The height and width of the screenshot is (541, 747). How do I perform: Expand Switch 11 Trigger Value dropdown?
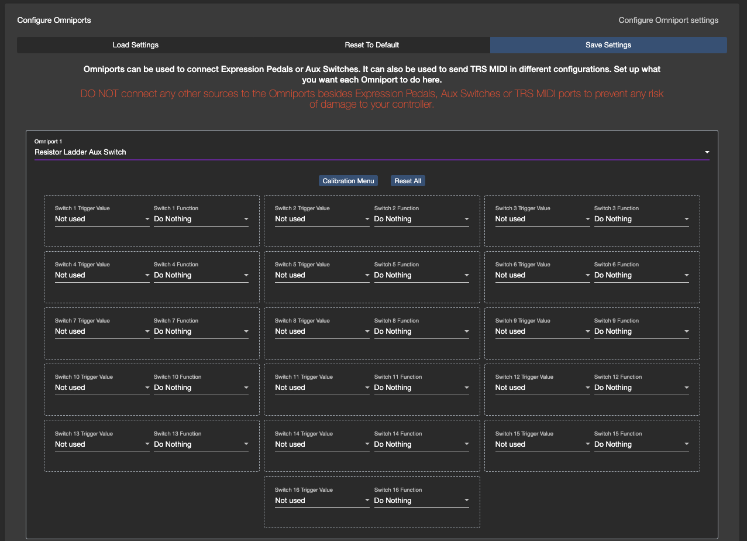(322, 388)
